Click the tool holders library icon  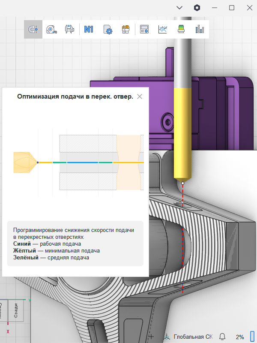coord(126,30)
